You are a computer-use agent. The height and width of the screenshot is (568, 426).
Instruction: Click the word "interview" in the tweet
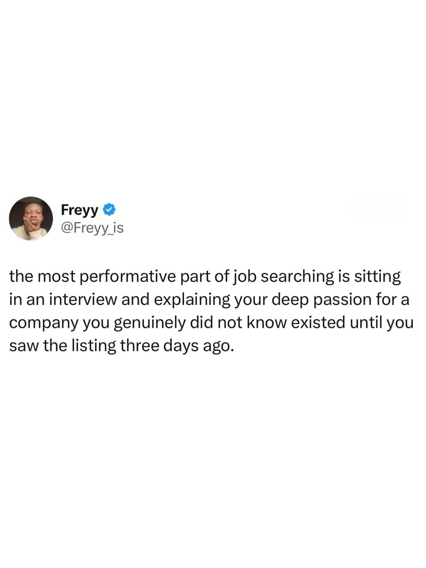coord(83,299)
